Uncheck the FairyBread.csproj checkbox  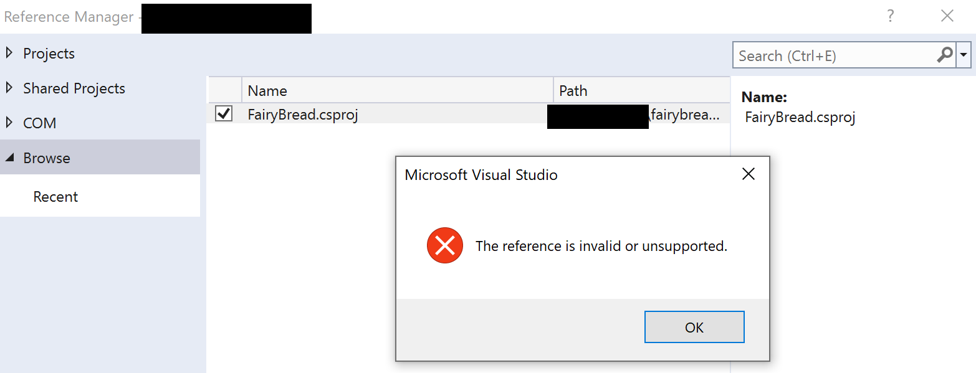pos(223,114)
